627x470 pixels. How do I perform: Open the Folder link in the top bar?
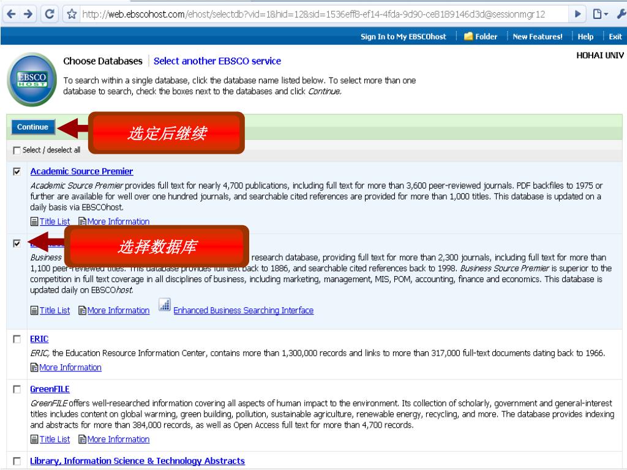coord(486,37)
